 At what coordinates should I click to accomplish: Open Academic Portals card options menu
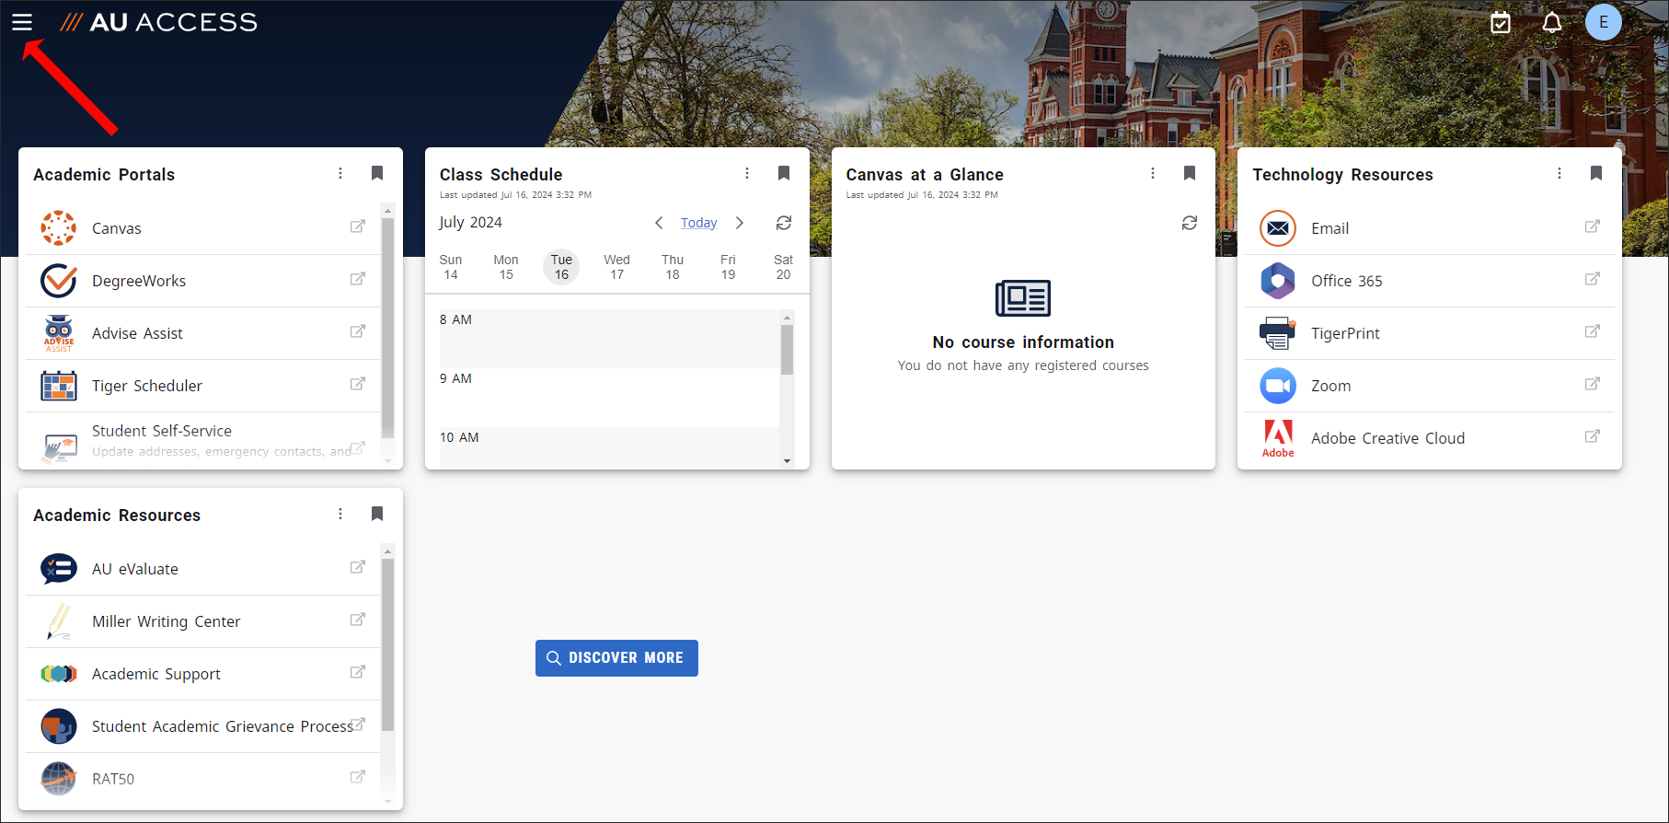[340, 173]
